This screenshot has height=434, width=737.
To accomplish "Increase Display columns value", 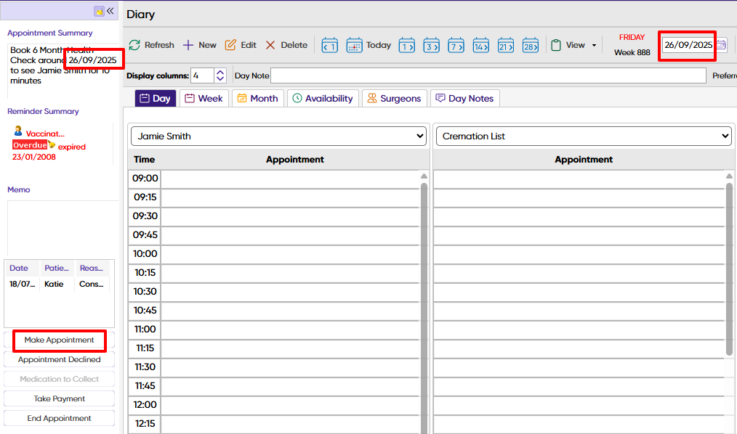I will point(220,72).
